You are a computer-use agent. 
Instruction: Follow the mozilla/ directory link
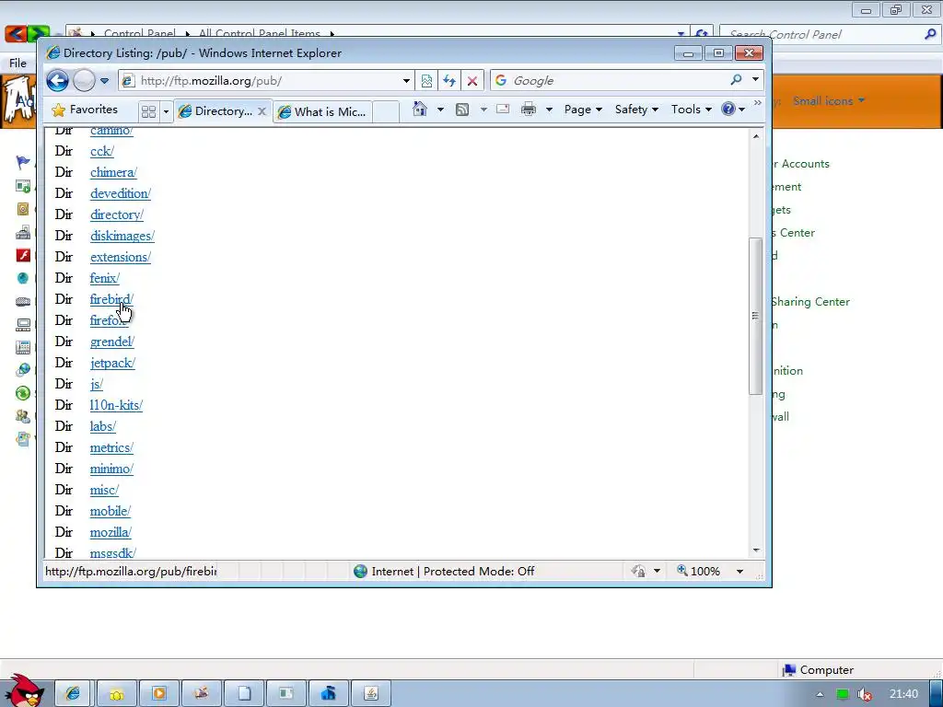[x=111, y=531]
